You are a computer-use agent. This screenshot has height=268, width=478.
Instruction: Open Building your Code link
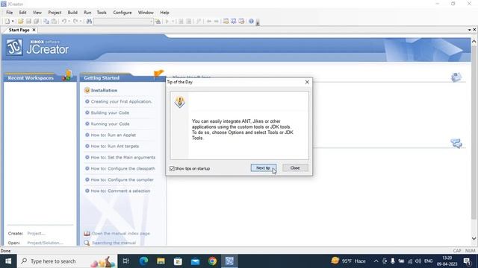tap(110, 112)
